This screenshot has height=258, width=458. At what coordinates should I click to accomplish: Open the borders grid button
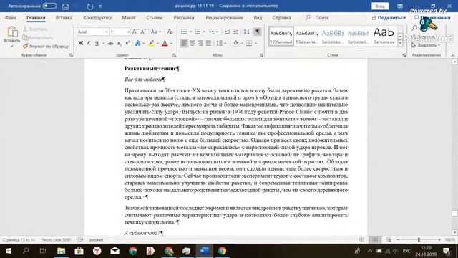[249, 43]
